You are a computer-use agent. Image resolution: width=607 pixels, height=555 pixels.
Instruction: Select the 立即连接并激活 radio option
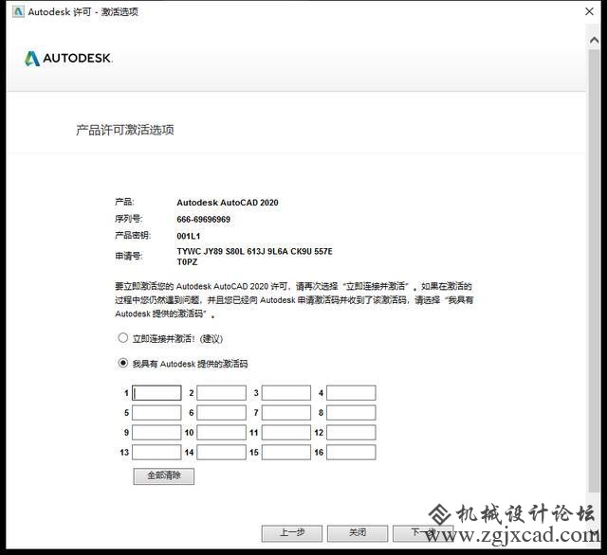click(x=122, y=338)
